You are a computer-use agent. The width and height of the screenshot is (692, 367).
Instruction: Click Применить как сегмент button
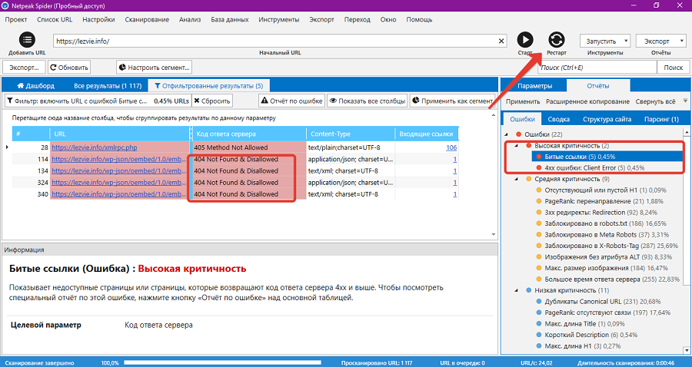[x=452, y=101]
